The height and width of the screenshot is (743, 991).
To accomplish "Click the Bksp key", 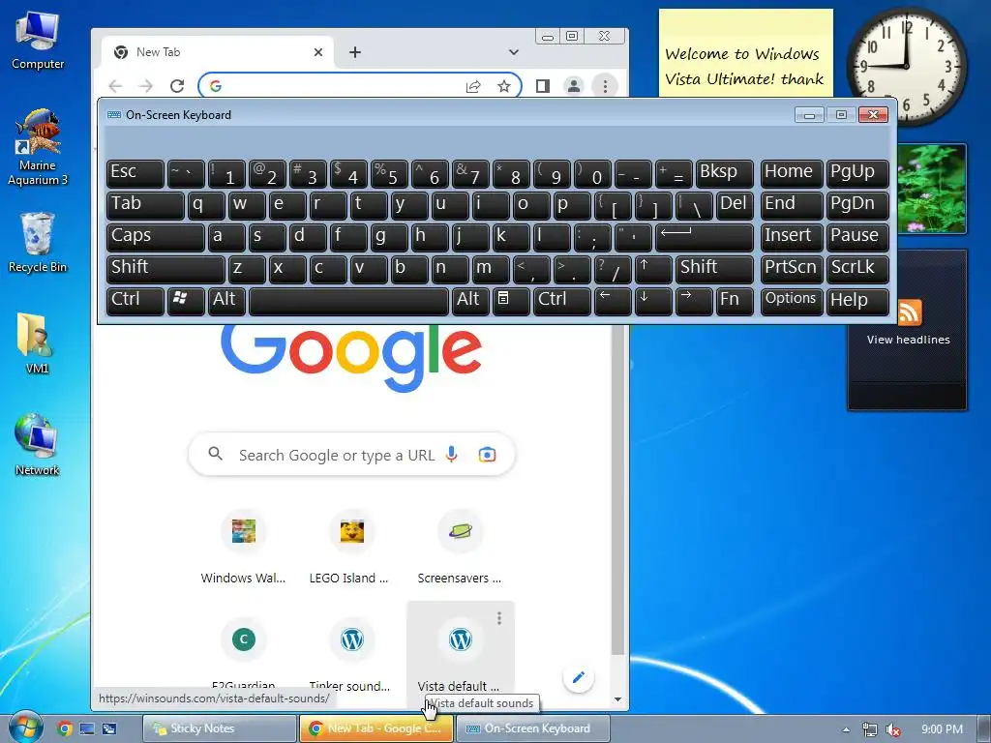I will tap(725, 173).
